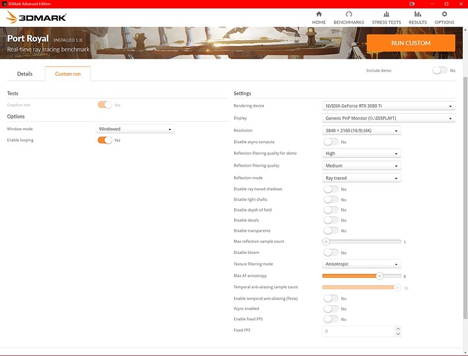Viewport: 468px width, 356px height.
Task: Open the Window mode dropdown
Action: coord(135,129)
